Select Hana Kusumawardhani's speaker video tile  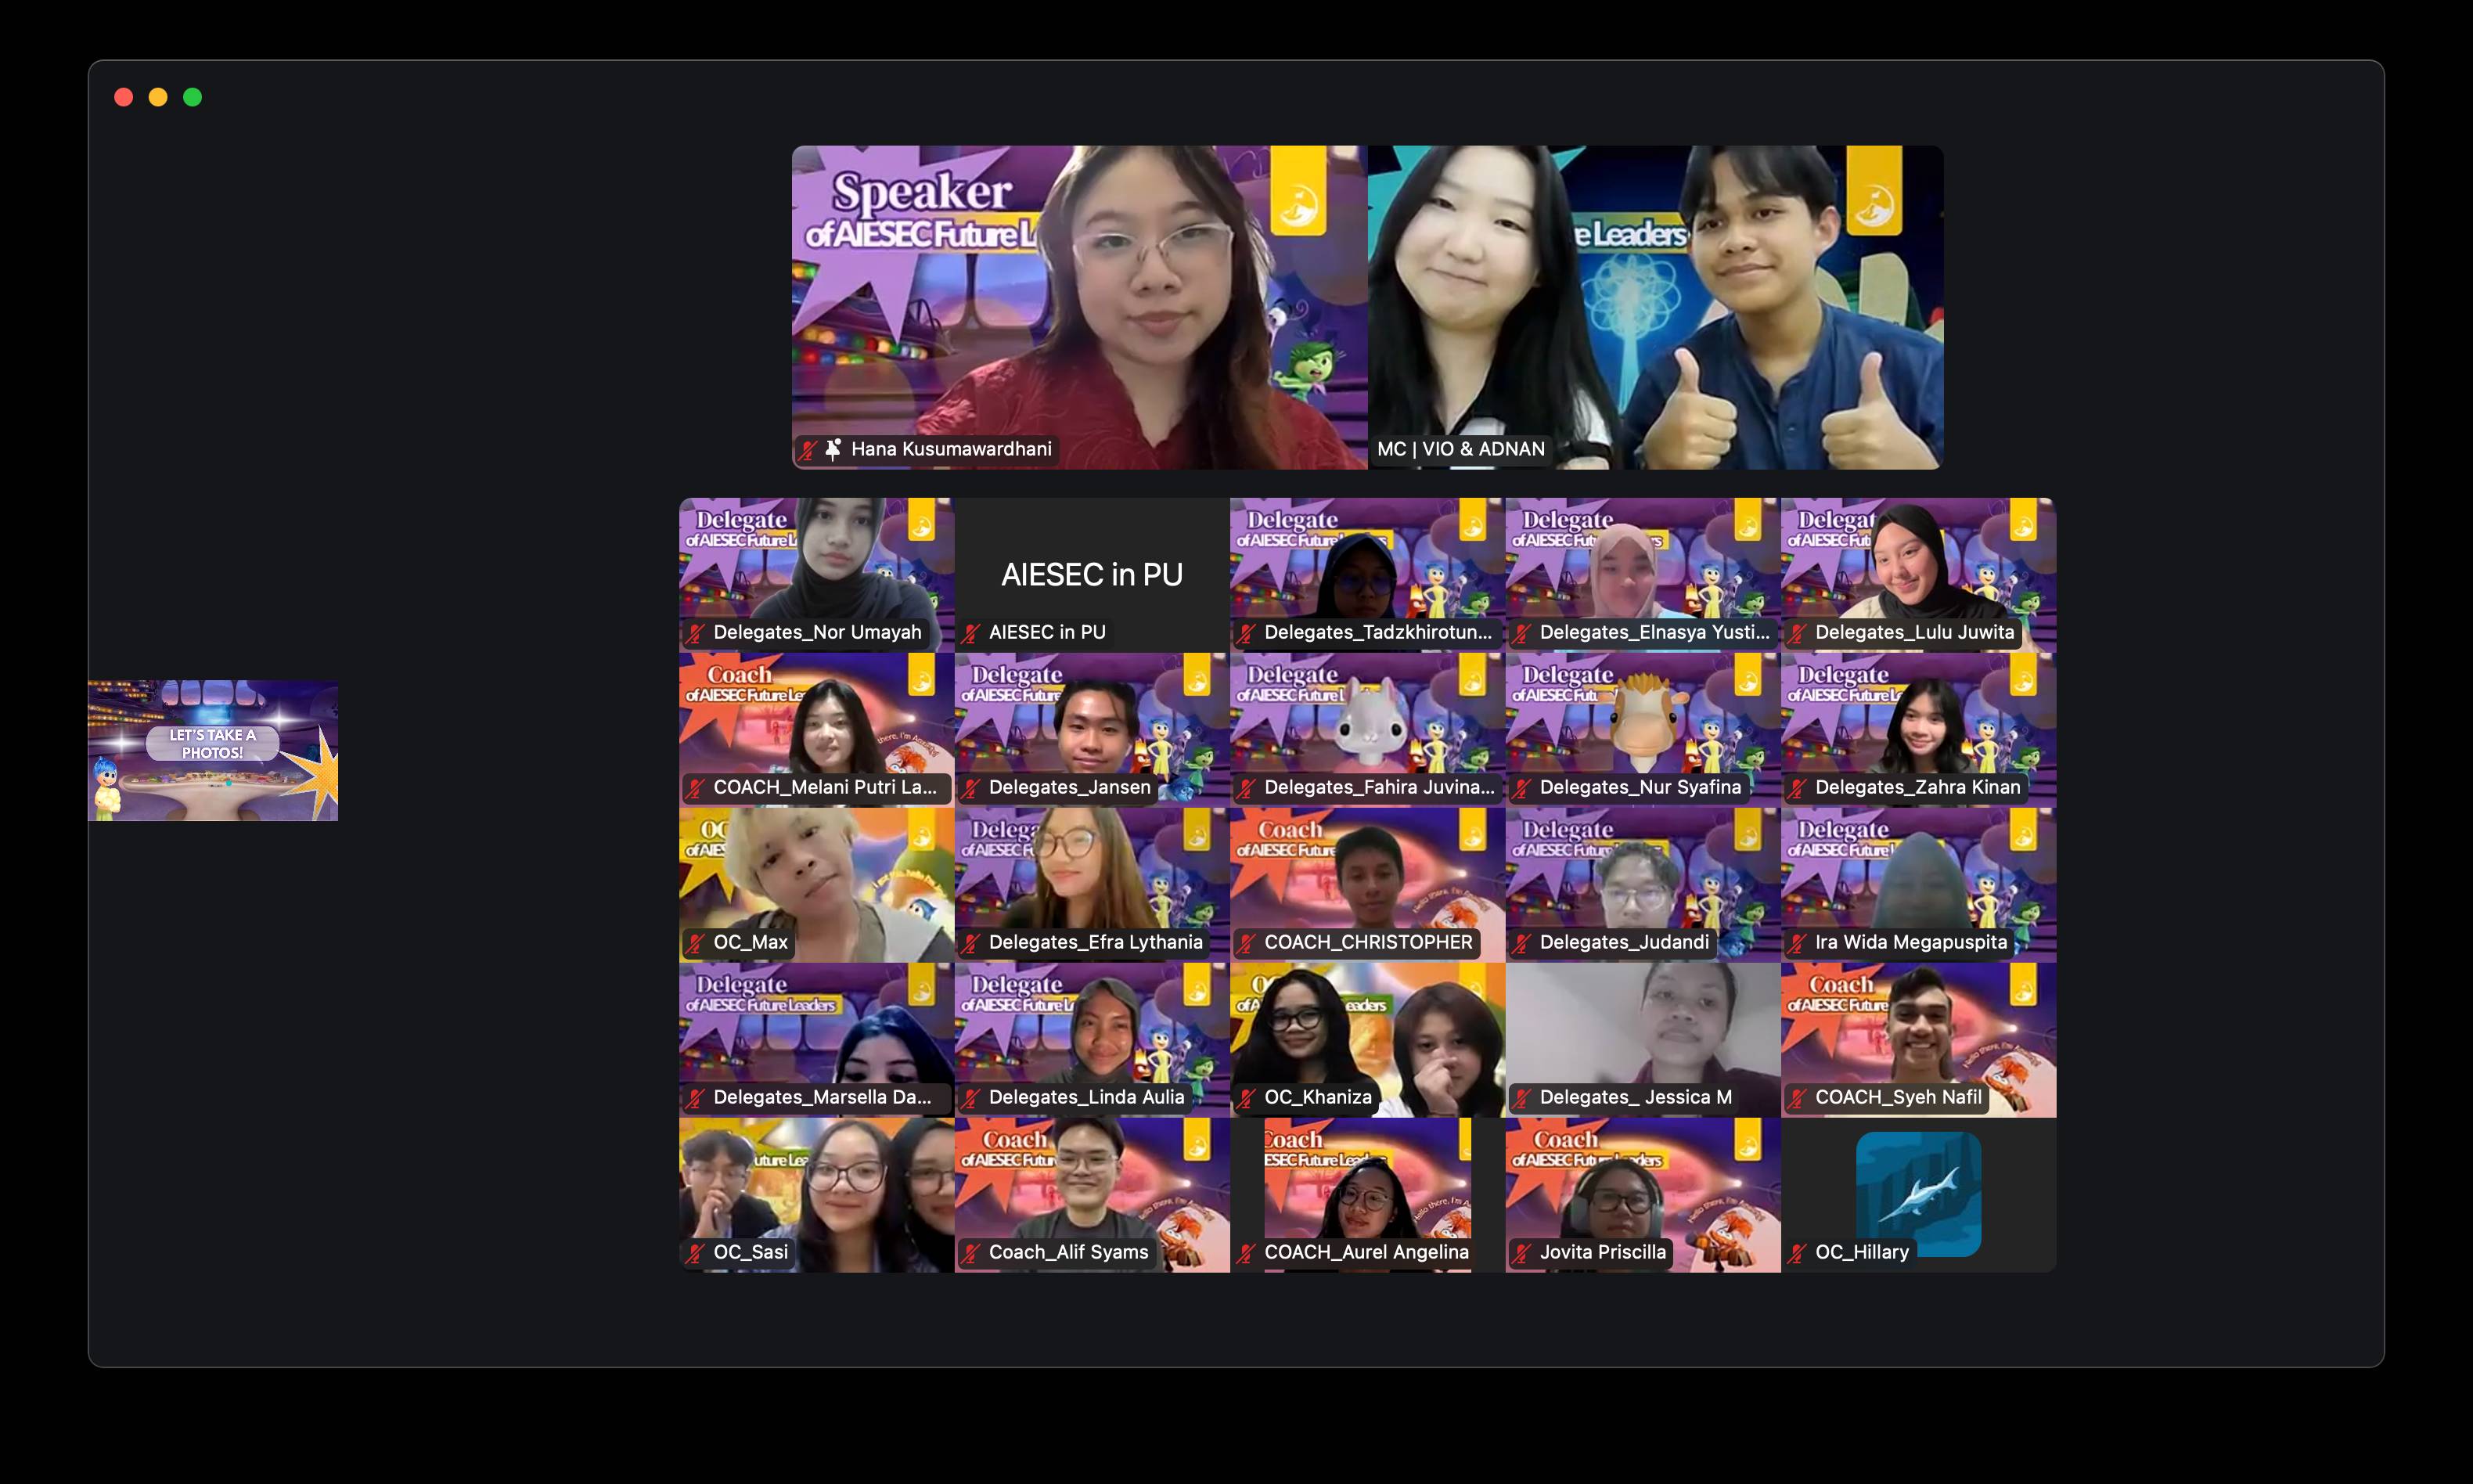[1079, 307]
